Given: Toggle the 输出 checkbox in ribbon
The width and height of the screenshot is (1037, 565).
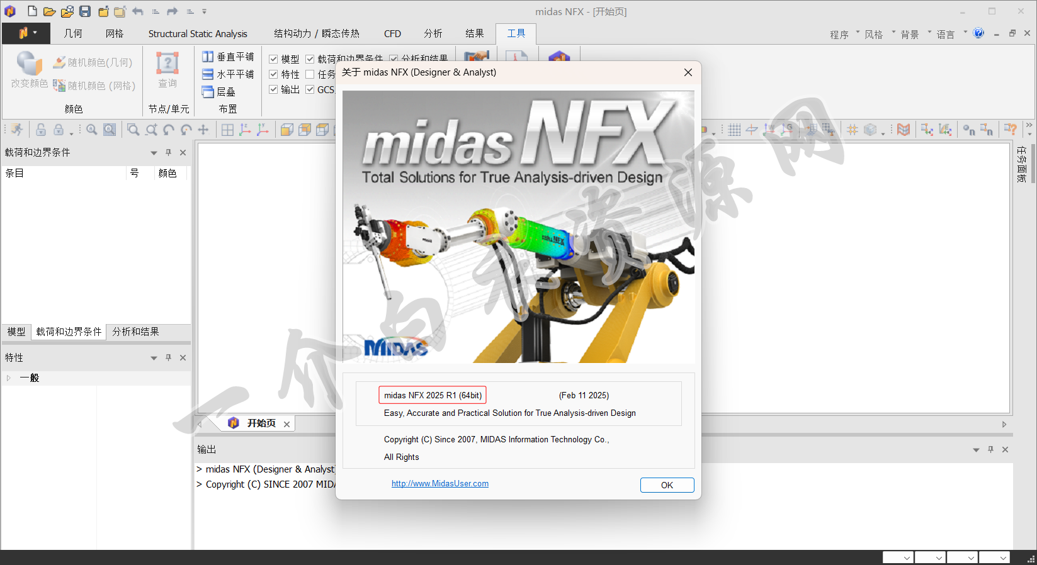Looking at the screenshot, I should click(273, 89).
